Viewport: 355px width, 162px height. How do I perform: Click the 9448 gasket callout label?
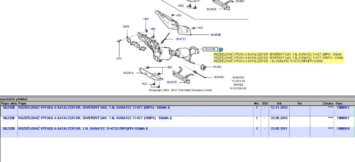point(126,27)
